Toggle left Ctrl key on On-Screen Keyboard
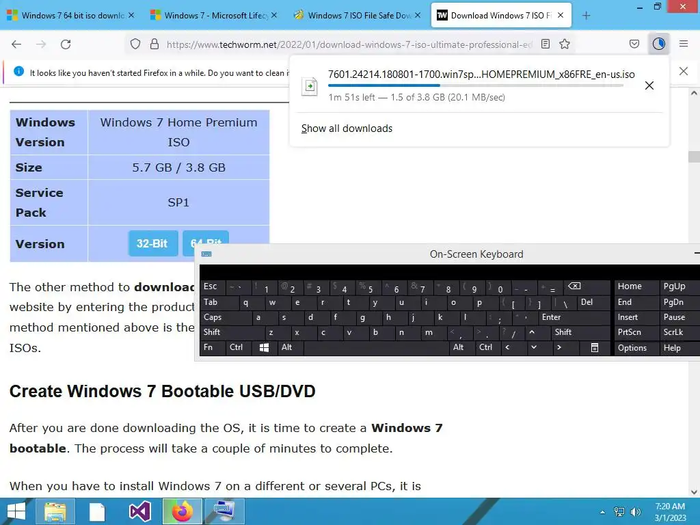 tap(239, 347)
